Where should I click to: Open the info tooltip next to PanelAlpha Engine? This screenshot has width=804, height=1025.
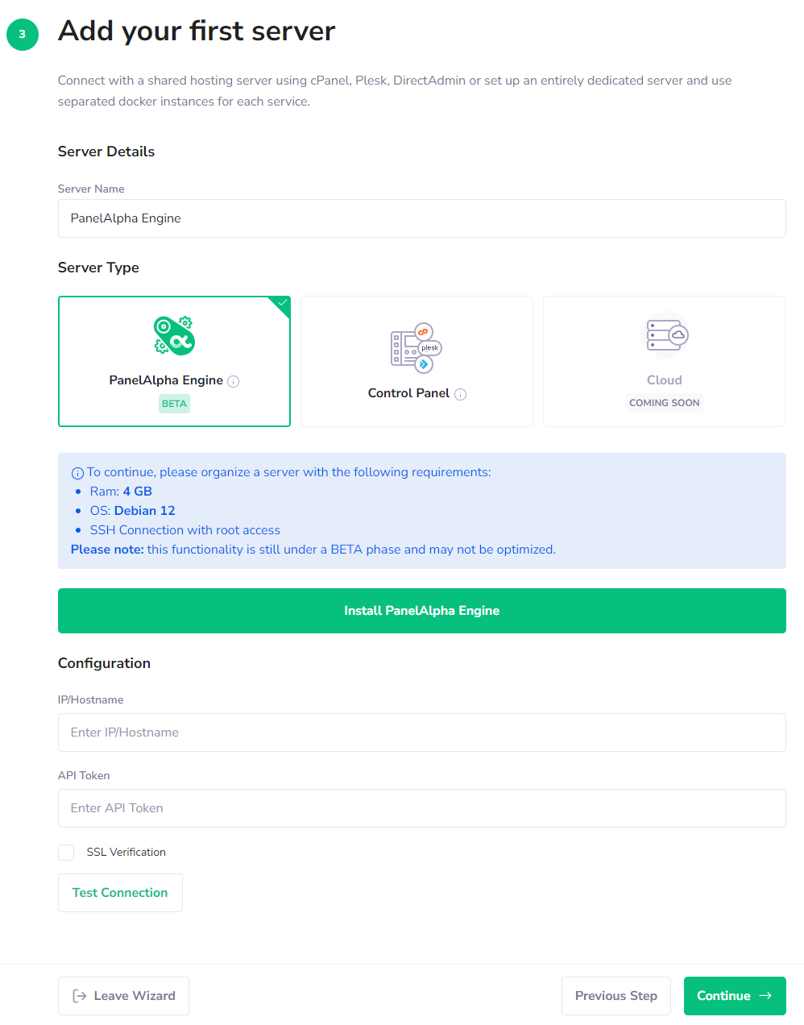tap(234, 381)
